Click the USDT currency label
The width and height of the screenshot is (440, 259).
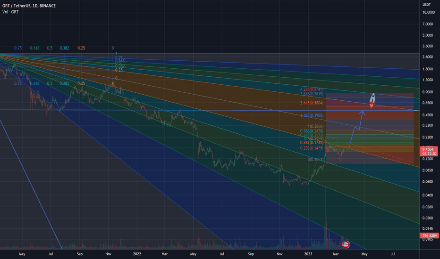(x=426, y=5)
